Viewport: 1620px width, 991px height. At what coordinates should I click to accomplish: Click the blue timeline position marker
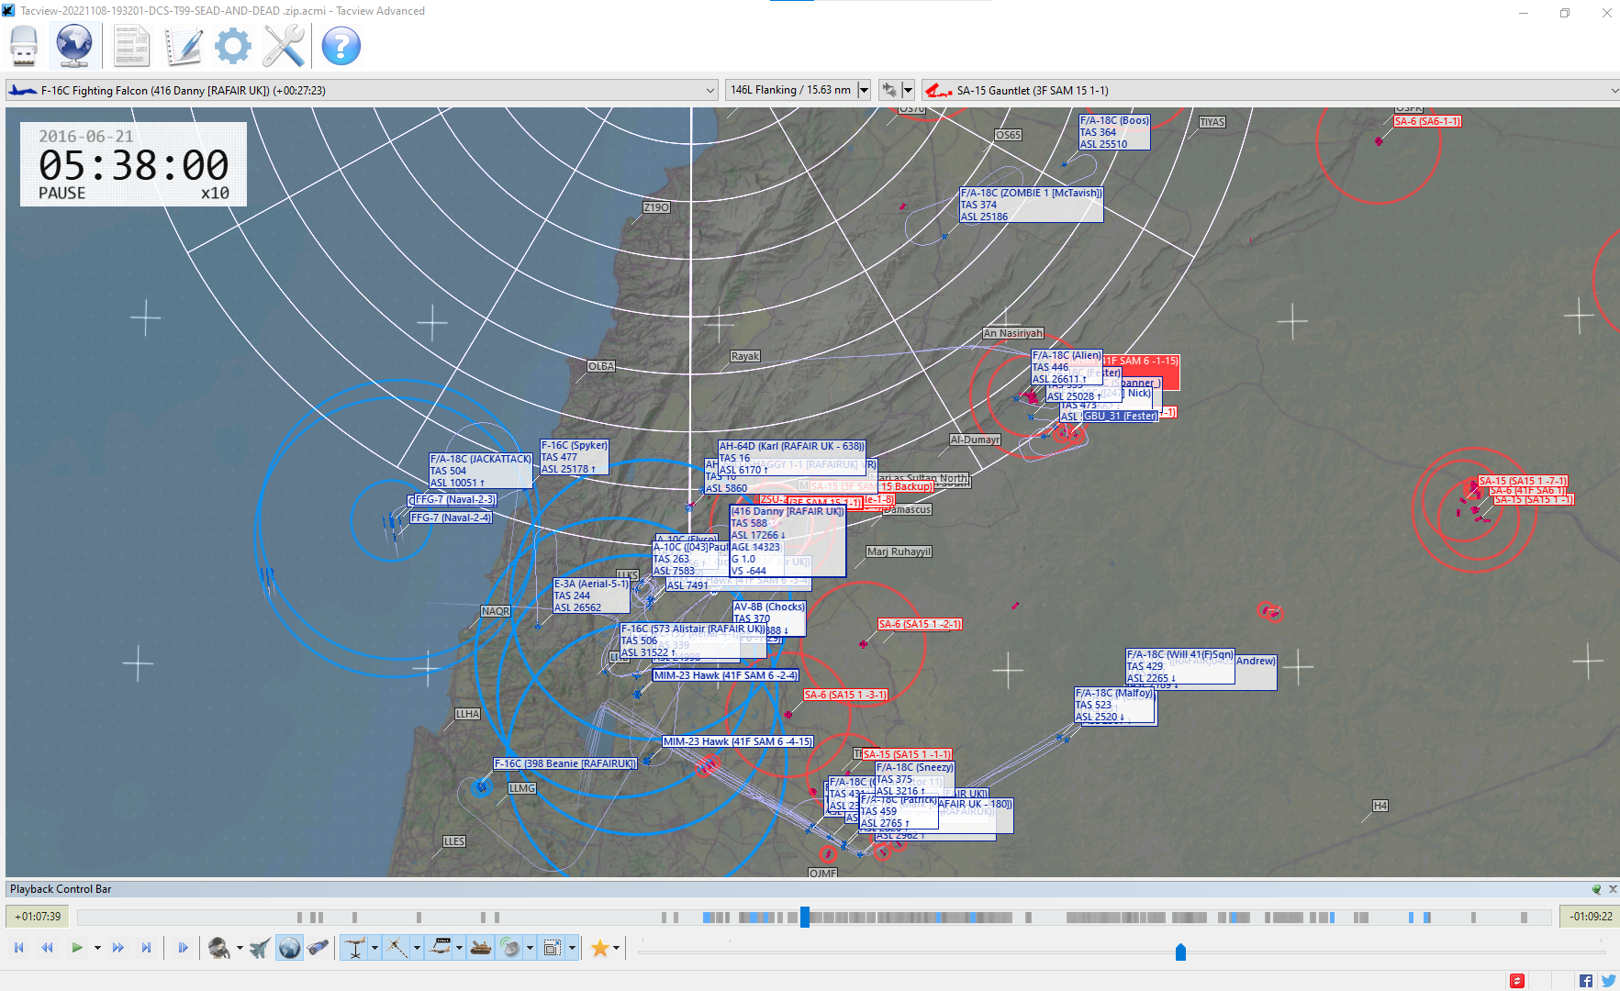coord(805,917)
